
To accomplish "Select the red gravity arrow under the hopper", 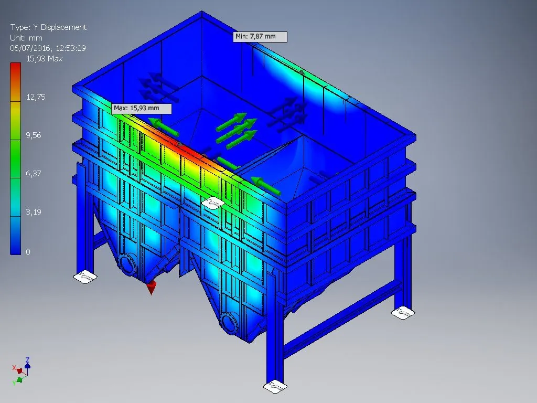I will (x=151, y=287).
